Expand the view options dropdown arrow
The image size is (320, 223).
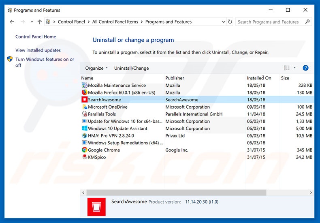click(x=294, y=68)
